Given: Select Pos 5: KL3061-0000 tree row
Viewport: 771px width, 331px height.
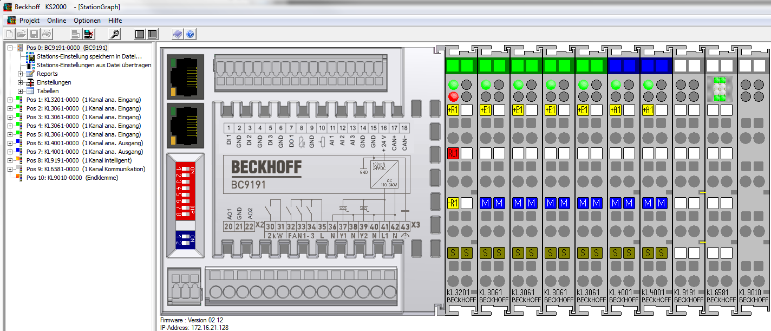Looking at the screenshot, I should point(83,134).
